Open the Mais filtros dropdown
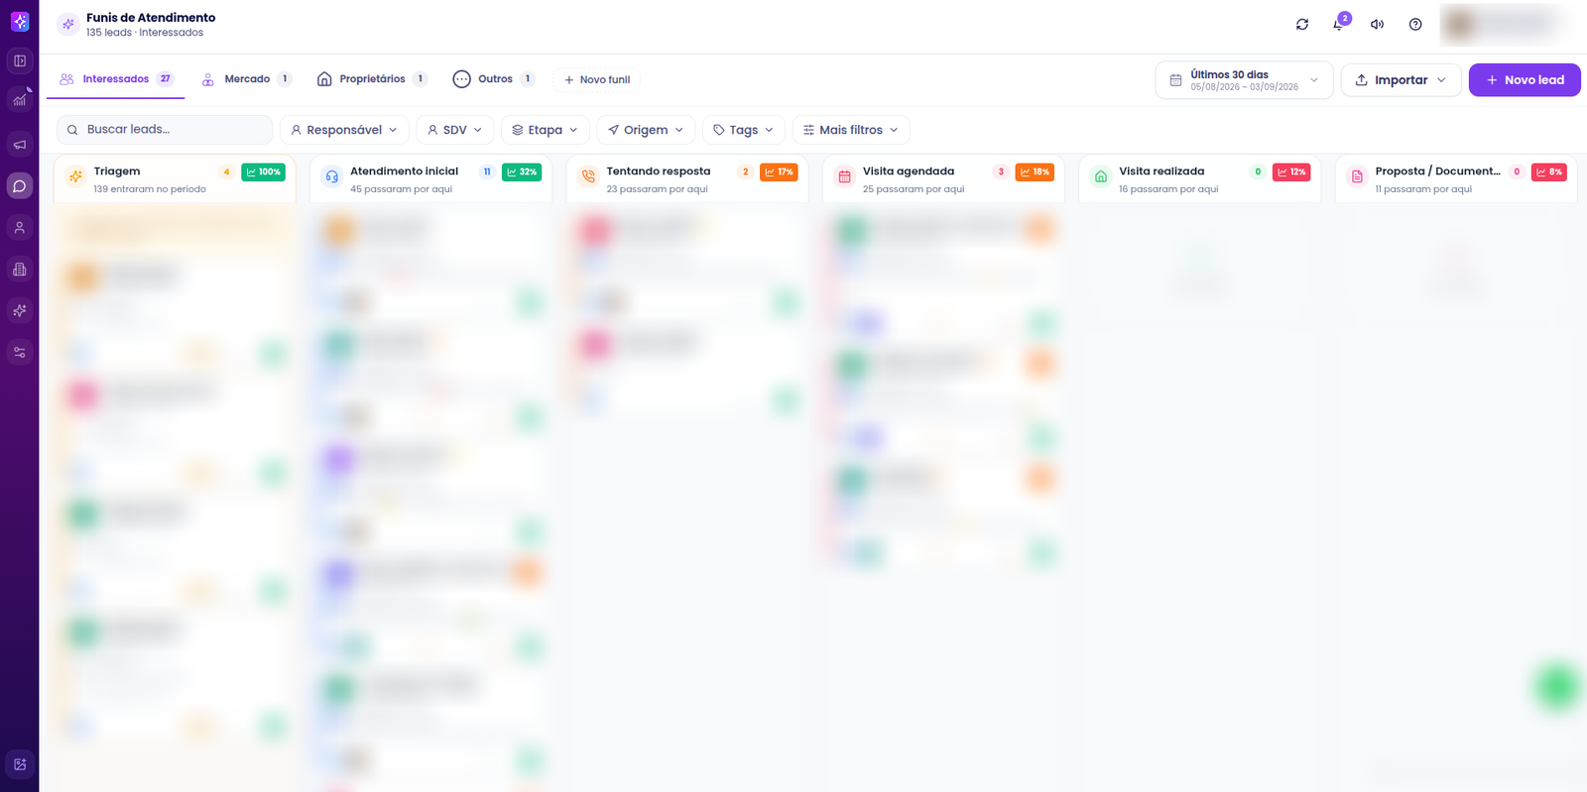1587x792 pixels. tap(851, 130)
